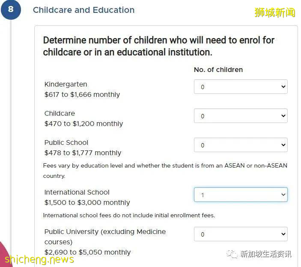Click the 新加坡生活资讯 account name
301x267 pixels.
pos(265,254)
